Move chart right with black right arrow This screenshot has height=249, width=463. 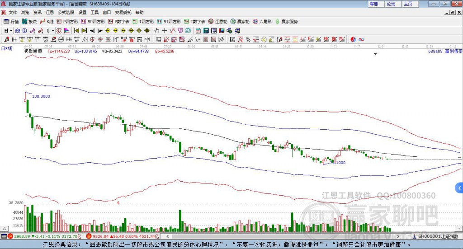tap(100, 31)
